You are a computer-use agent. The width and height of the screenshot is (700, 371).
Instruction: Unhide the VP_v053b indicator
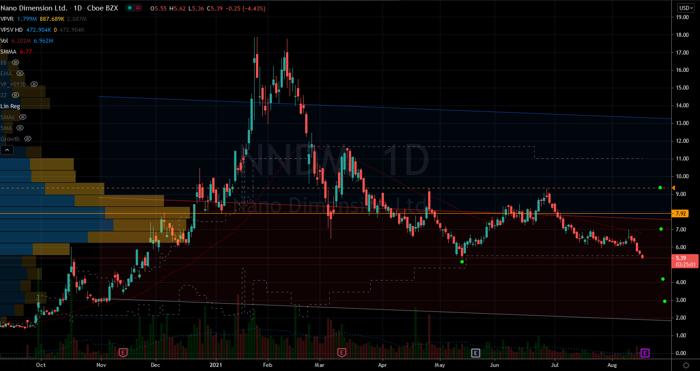pyautogui.click(x=34, y=84)
